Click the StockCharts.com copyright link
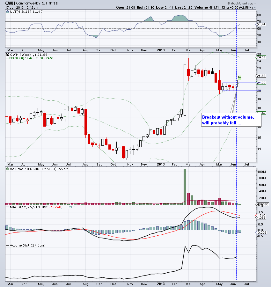The image size is (271, 287). [242, 3]
